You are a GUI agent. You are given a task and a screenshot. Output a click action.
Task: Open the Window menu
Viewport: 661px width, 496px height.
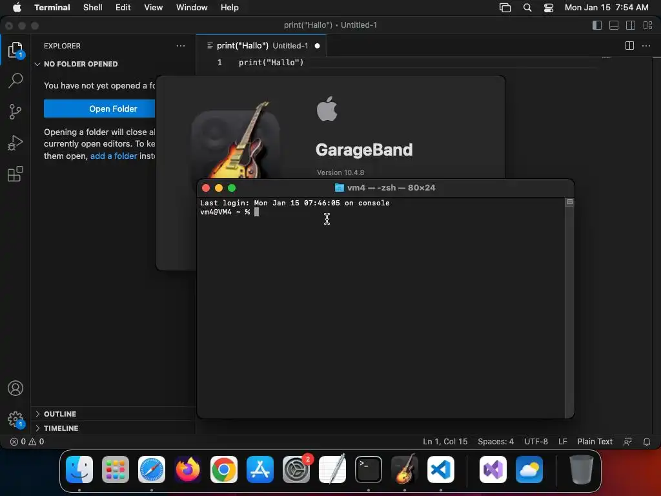(192, 8)
